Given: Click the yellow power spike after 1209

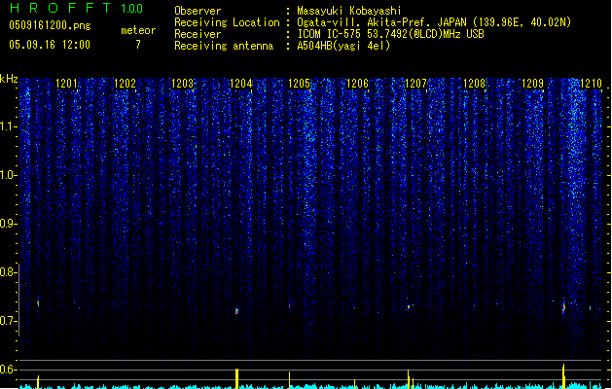Looking at the screenshot, I should 563,376.
